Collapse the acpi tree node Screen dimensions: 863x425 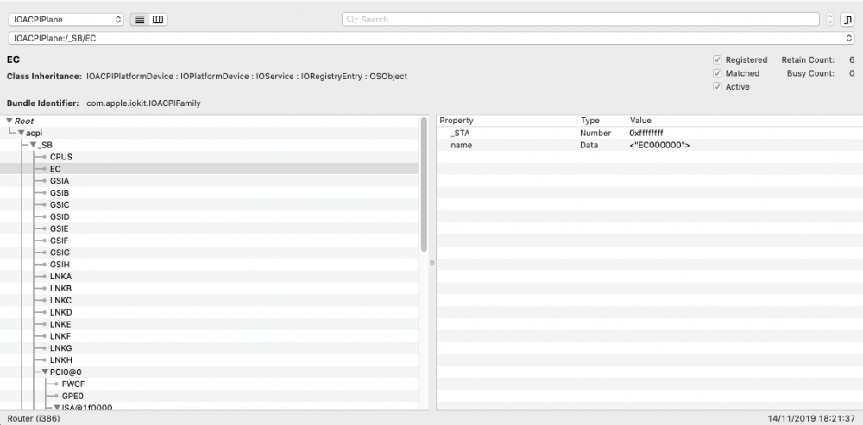click(x=21, y=133)
